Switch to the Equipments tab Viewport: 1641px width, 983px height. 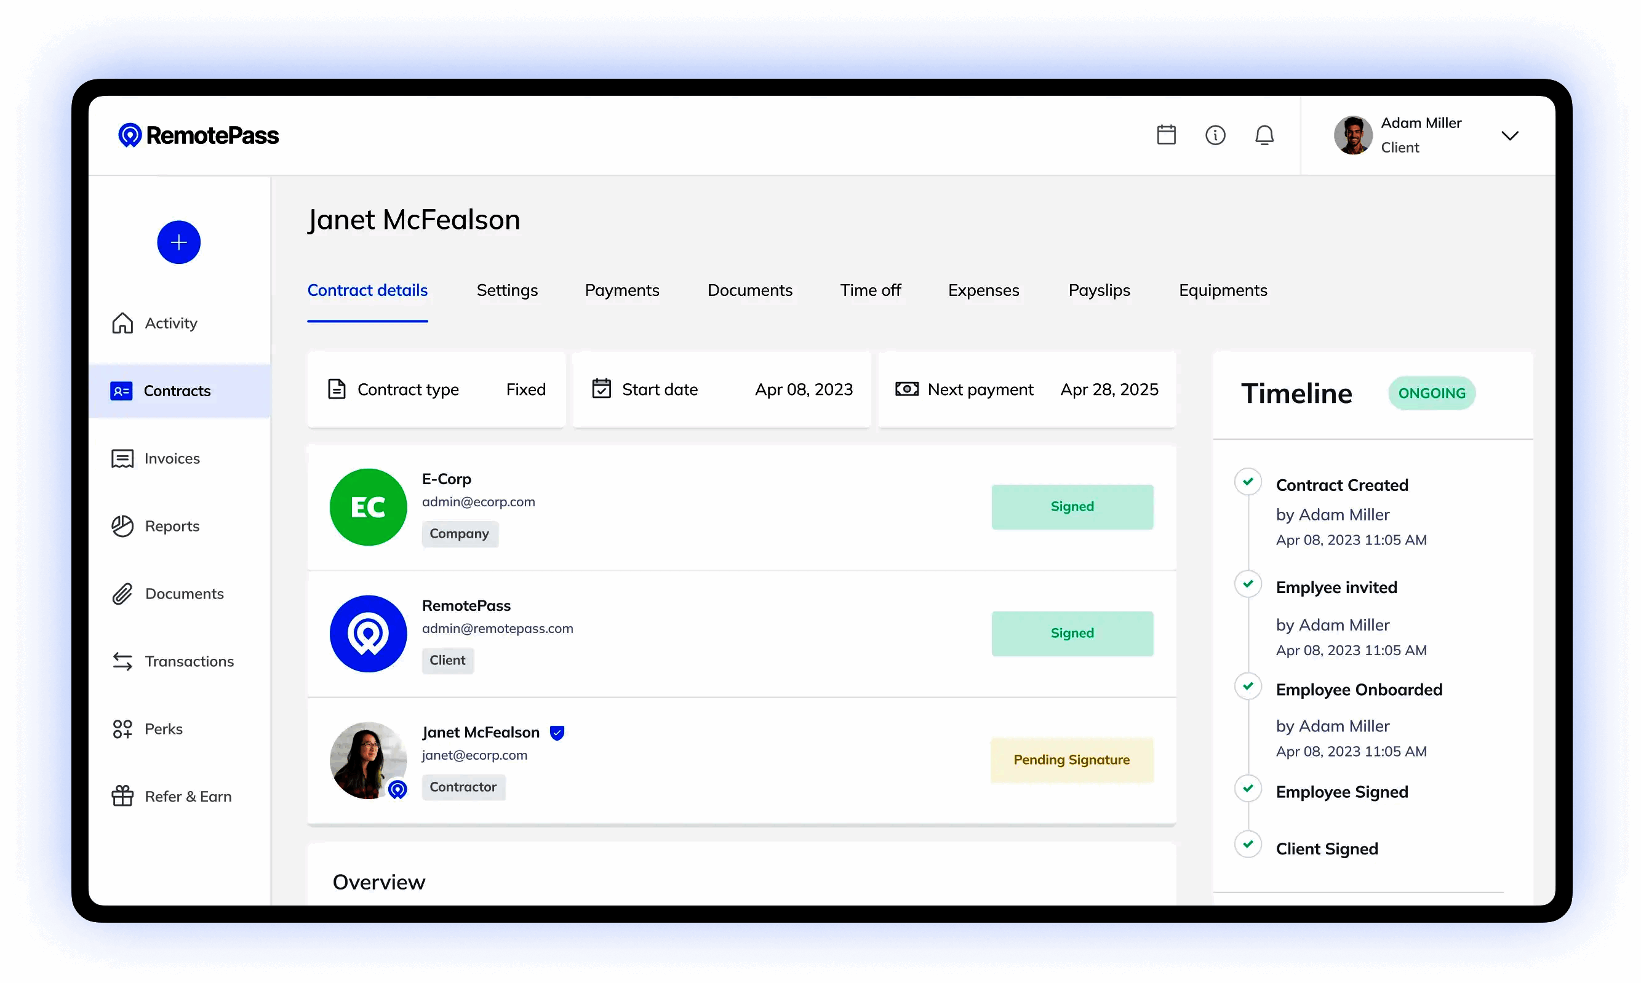[1223, 291]
